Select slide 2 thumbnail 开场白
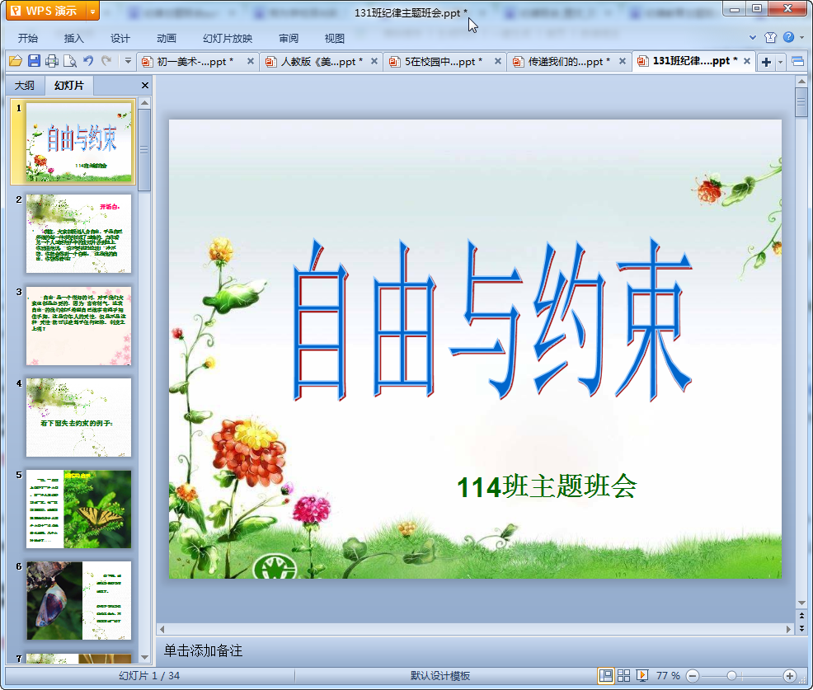 (x=78, y=233)
